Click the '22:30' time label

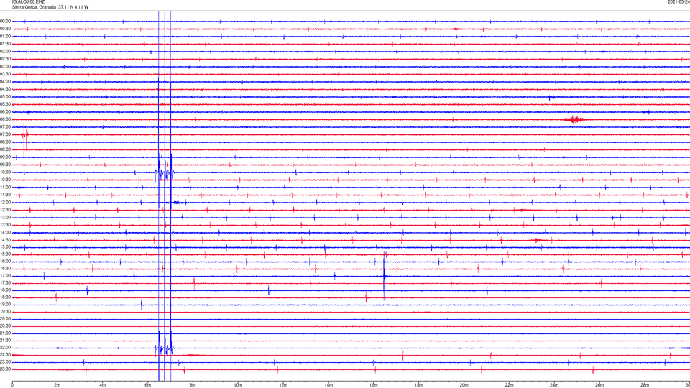pyautogui.click(x=5, y=355)
